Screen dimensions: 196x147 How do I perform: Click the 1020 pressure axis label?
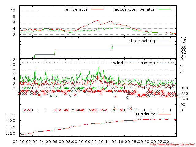click(x=10, y=134)
